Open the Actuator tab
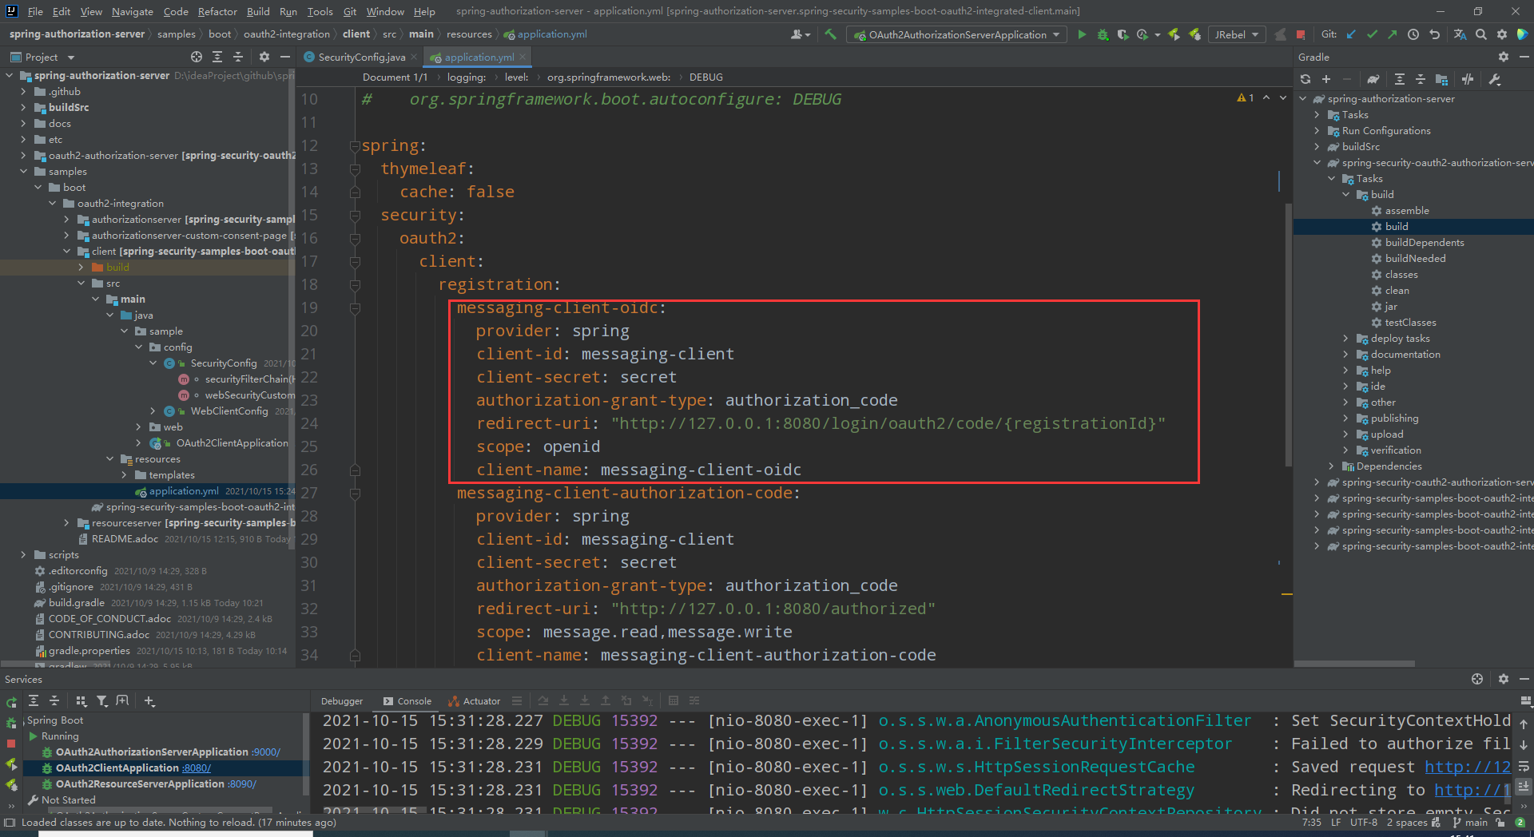This screenshot has height=837, width=1534. click(475, 701)
